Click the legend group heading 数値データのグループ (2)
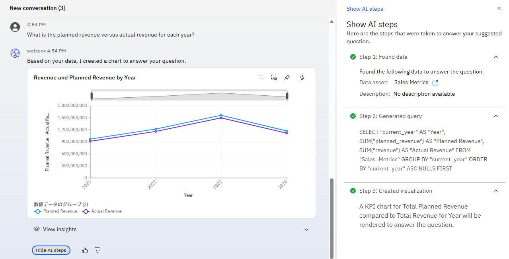This screenshot has width=509, height=259. [61, 204]
